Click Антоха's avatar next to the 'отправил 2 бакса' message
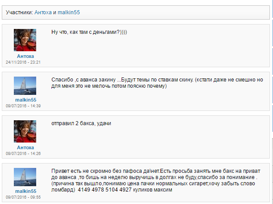The image size is (273, 204). [25, 131]
